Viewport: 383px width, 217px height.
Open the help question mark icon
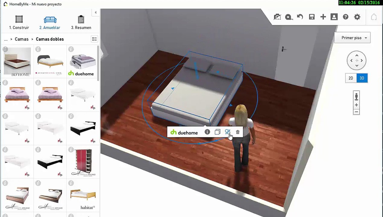346,17
